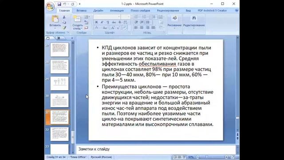The height and width of the screenshot is (160, 284).
Task: Toggle italic (К) formatting
Action: click(102, 22)
